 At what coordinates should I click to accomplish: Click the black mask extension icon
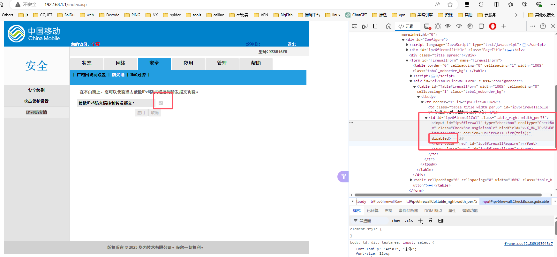467,4
